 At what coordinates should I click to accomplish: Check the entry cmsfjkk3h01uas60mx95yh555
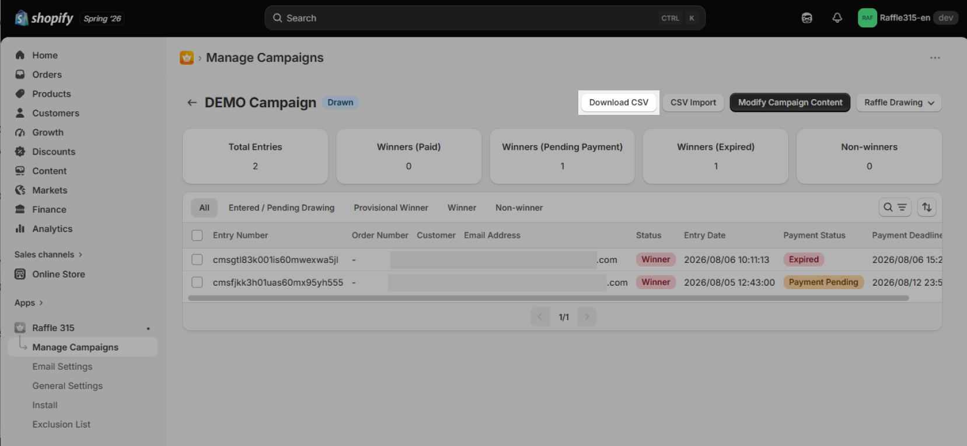point(197,282)
